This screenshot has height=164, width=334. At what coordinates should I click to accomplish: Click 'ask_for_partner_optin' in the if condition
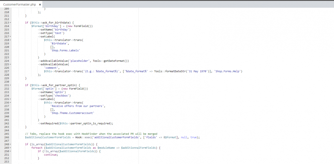[x=59, y=85]
